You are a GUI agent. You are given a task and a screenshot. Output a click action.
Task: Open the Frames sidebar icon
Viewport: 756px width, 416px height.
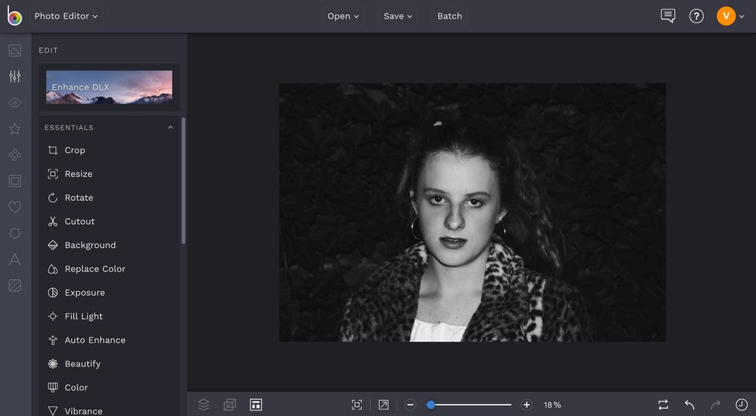15,181
